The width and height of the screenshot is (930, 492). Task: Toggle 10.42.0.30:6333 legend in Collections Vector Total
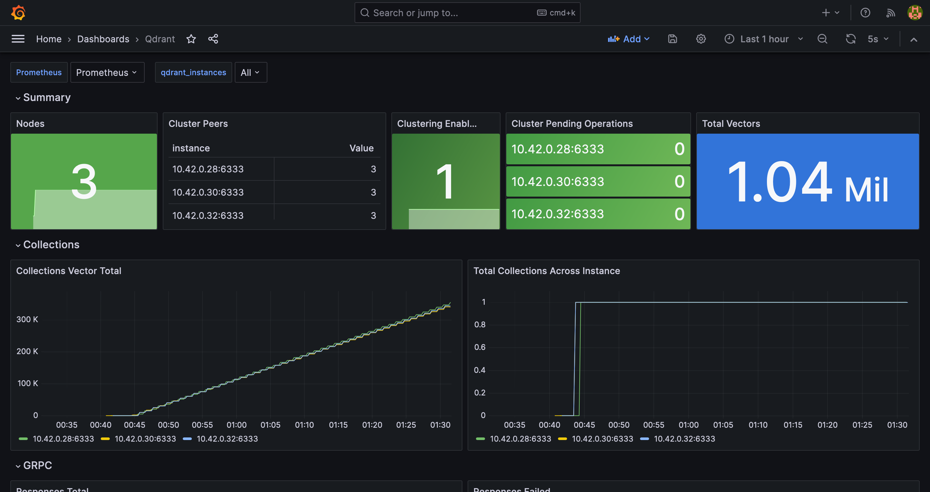click(145, 439)
